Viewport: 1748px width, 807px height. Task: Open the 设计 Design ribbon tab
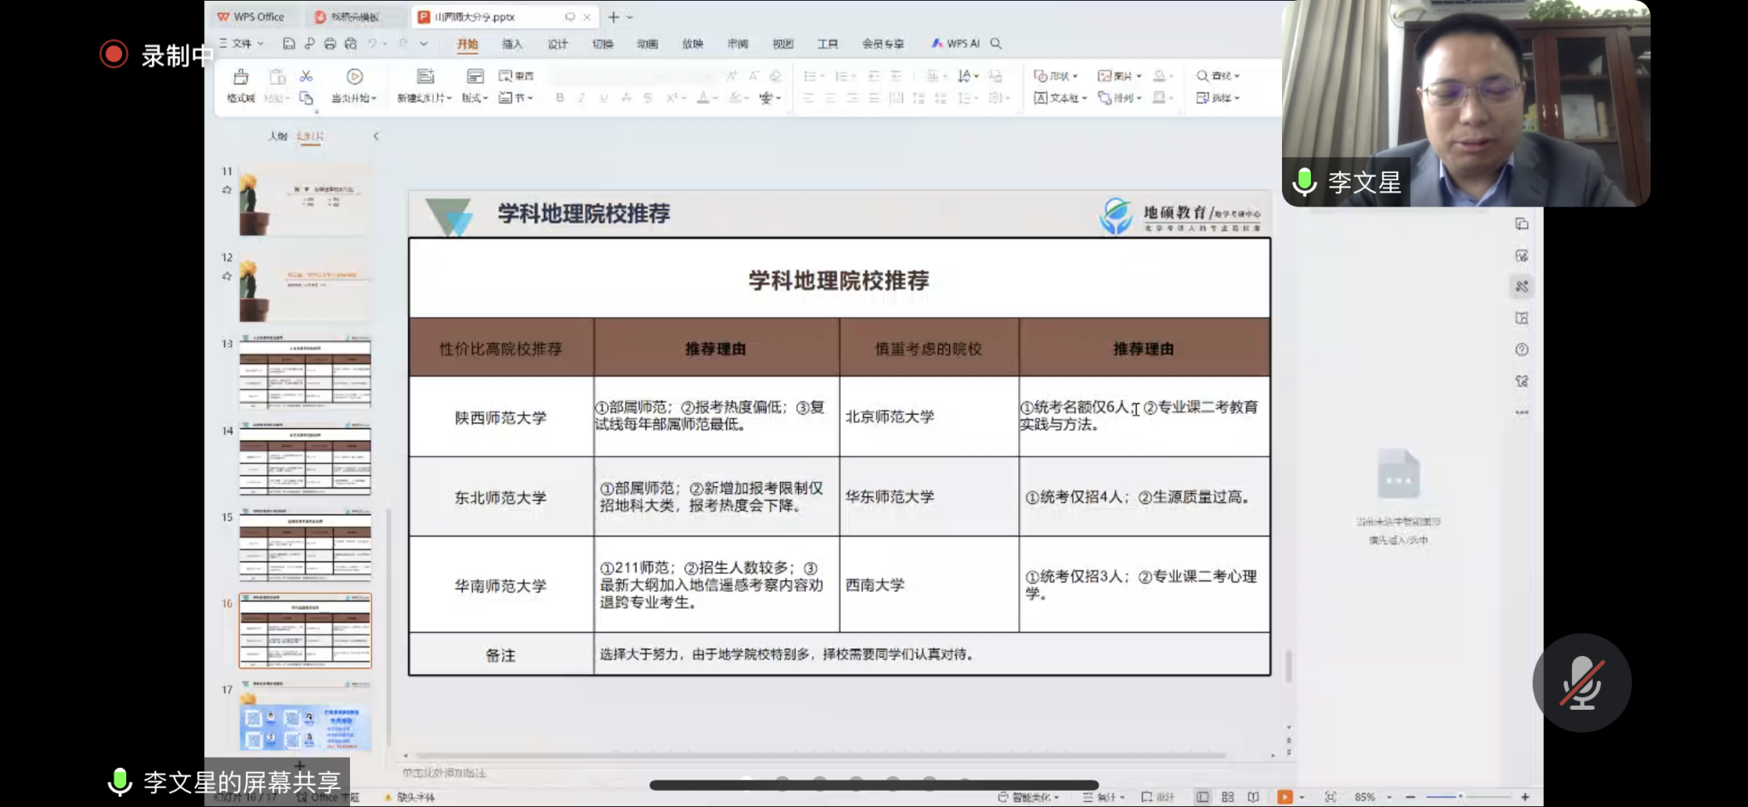click(557, 44)
